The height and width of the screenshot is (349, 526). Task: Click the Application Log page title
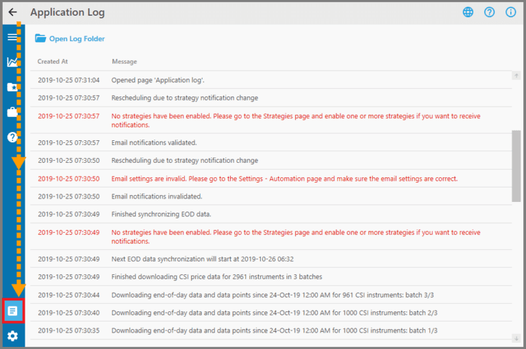67,12
